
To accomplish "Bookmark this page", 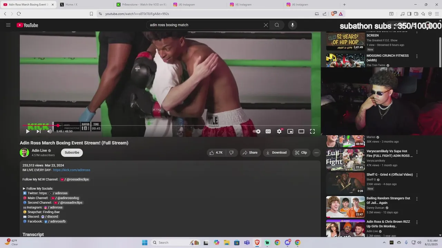I will click(91, 14).
